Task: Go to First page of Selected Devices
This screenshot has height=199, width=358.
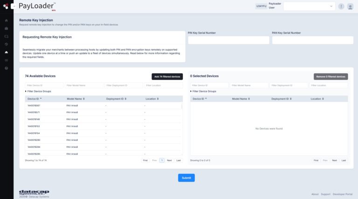Action: pos(316,160)
